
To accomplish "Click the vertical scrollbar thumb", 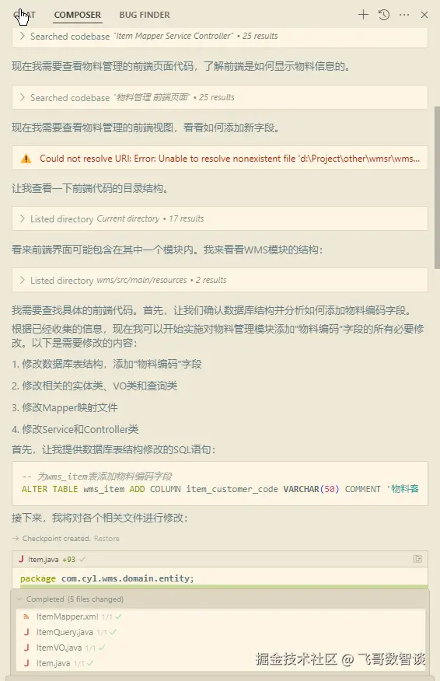I will (x=437, y=187).
